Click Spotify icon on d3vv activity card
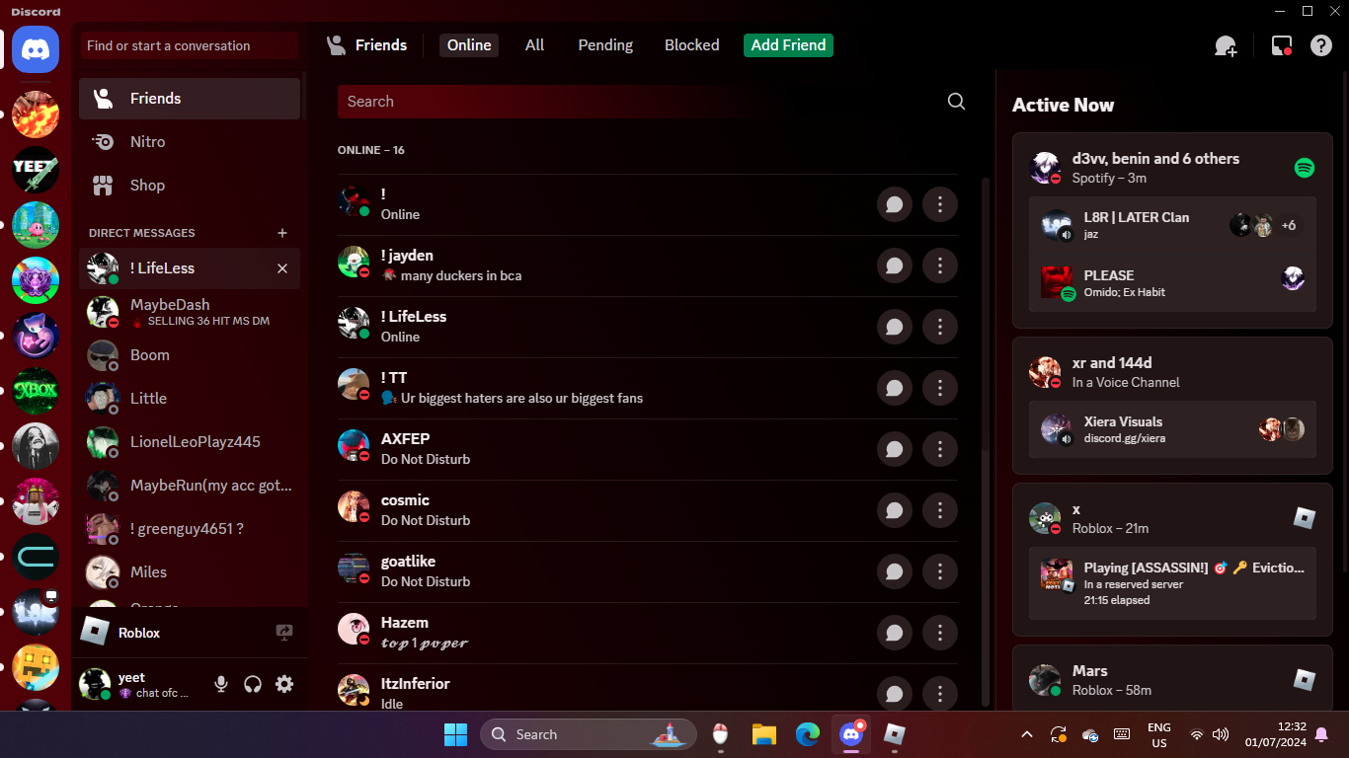The height and width of the screenshot is (758, 1349). 1305,168
